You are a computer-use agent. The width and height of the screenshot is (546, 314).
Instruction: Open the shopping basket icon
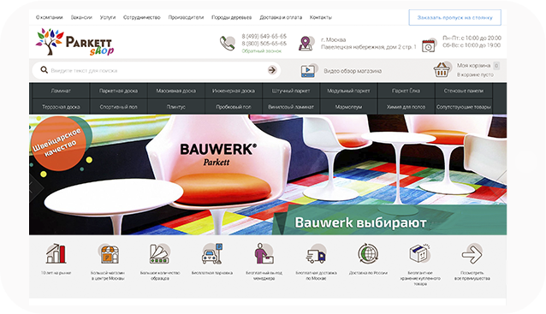click(442, 70)
